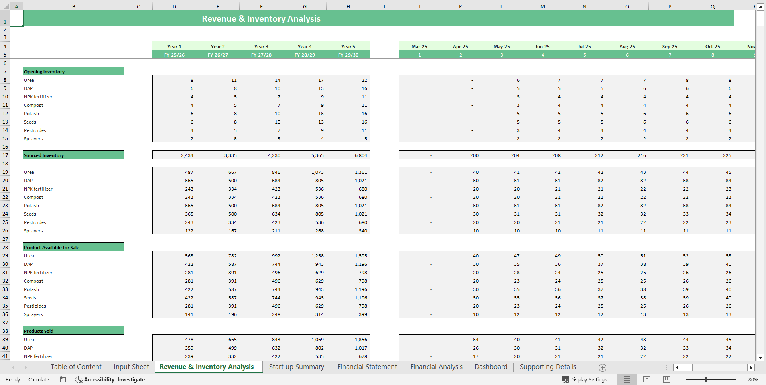The height and width of the screenshot is (385, 766).
Task: Go to the Input Sheet tab
Action: 131,367
